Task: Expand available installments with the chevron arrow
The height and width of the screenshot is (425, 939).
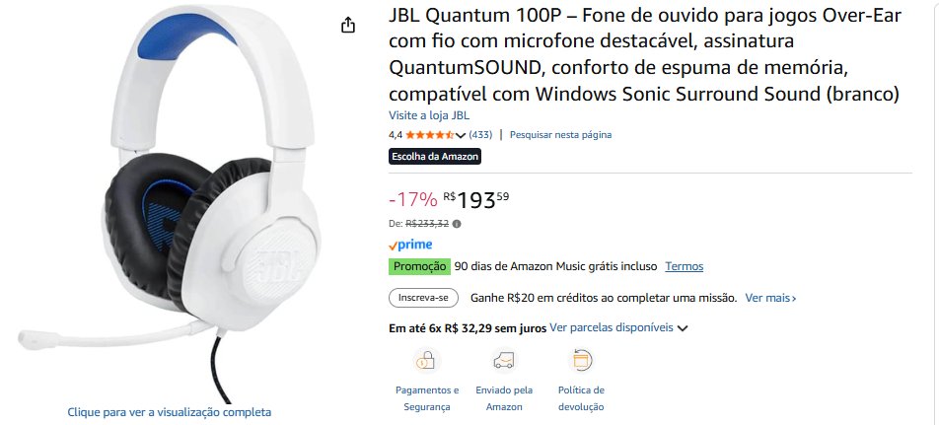Action: (683, 327)
